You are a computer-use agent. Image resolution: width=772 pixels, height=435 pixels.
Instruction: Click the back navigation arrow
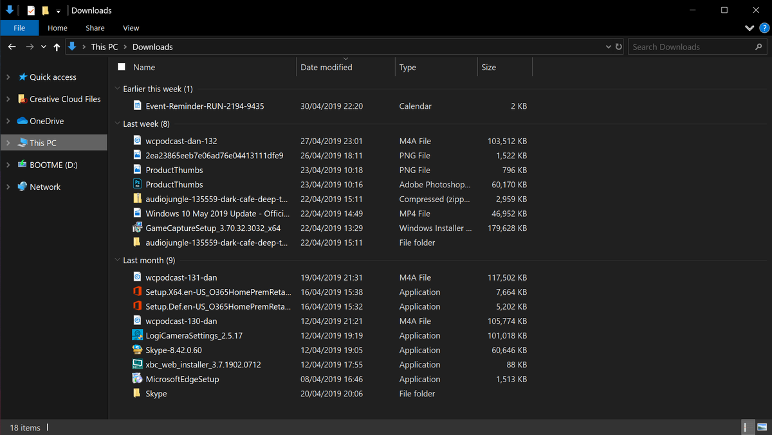[12, 47]
